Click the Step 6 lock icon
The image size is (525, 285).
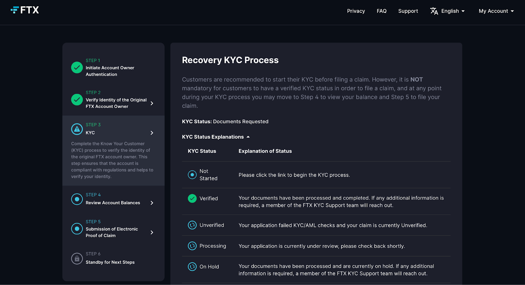(77, 258)
